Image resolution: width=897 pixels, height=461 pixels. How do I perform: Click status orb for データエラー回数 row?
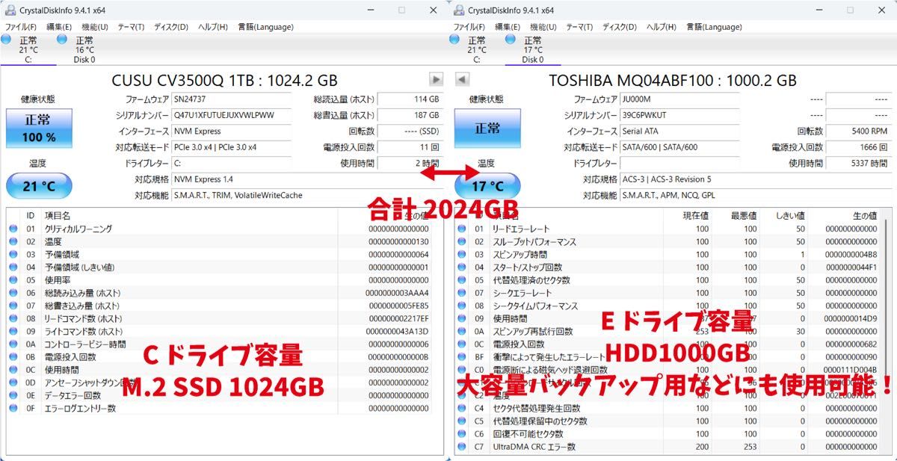click(x=13, y=395)
